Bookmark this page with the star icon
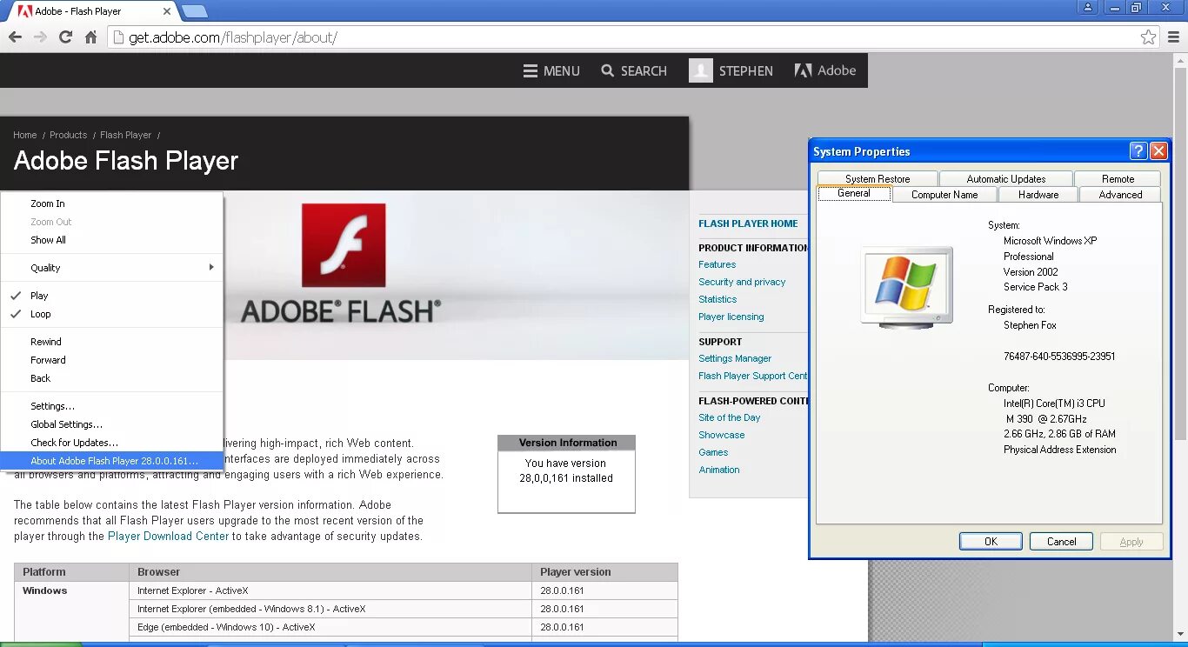1188x647 pixels. (1149, 37)
